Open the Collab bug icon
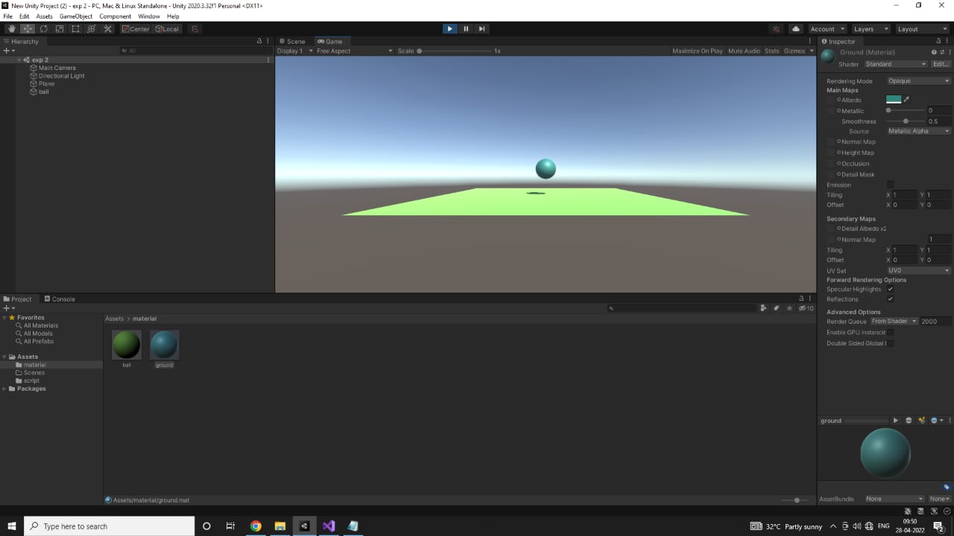954x536 pixels. click(x=776, y=29)
